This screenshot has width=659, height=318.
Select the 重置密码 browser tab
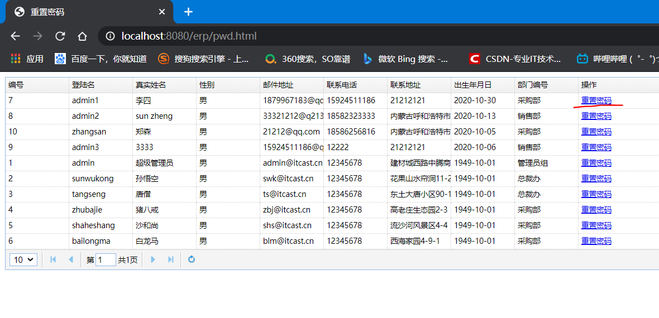click(89, 12)
